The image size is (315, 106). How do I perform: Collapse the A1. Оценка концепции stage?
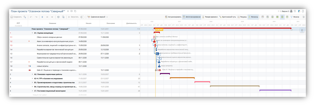pos(32,33)
